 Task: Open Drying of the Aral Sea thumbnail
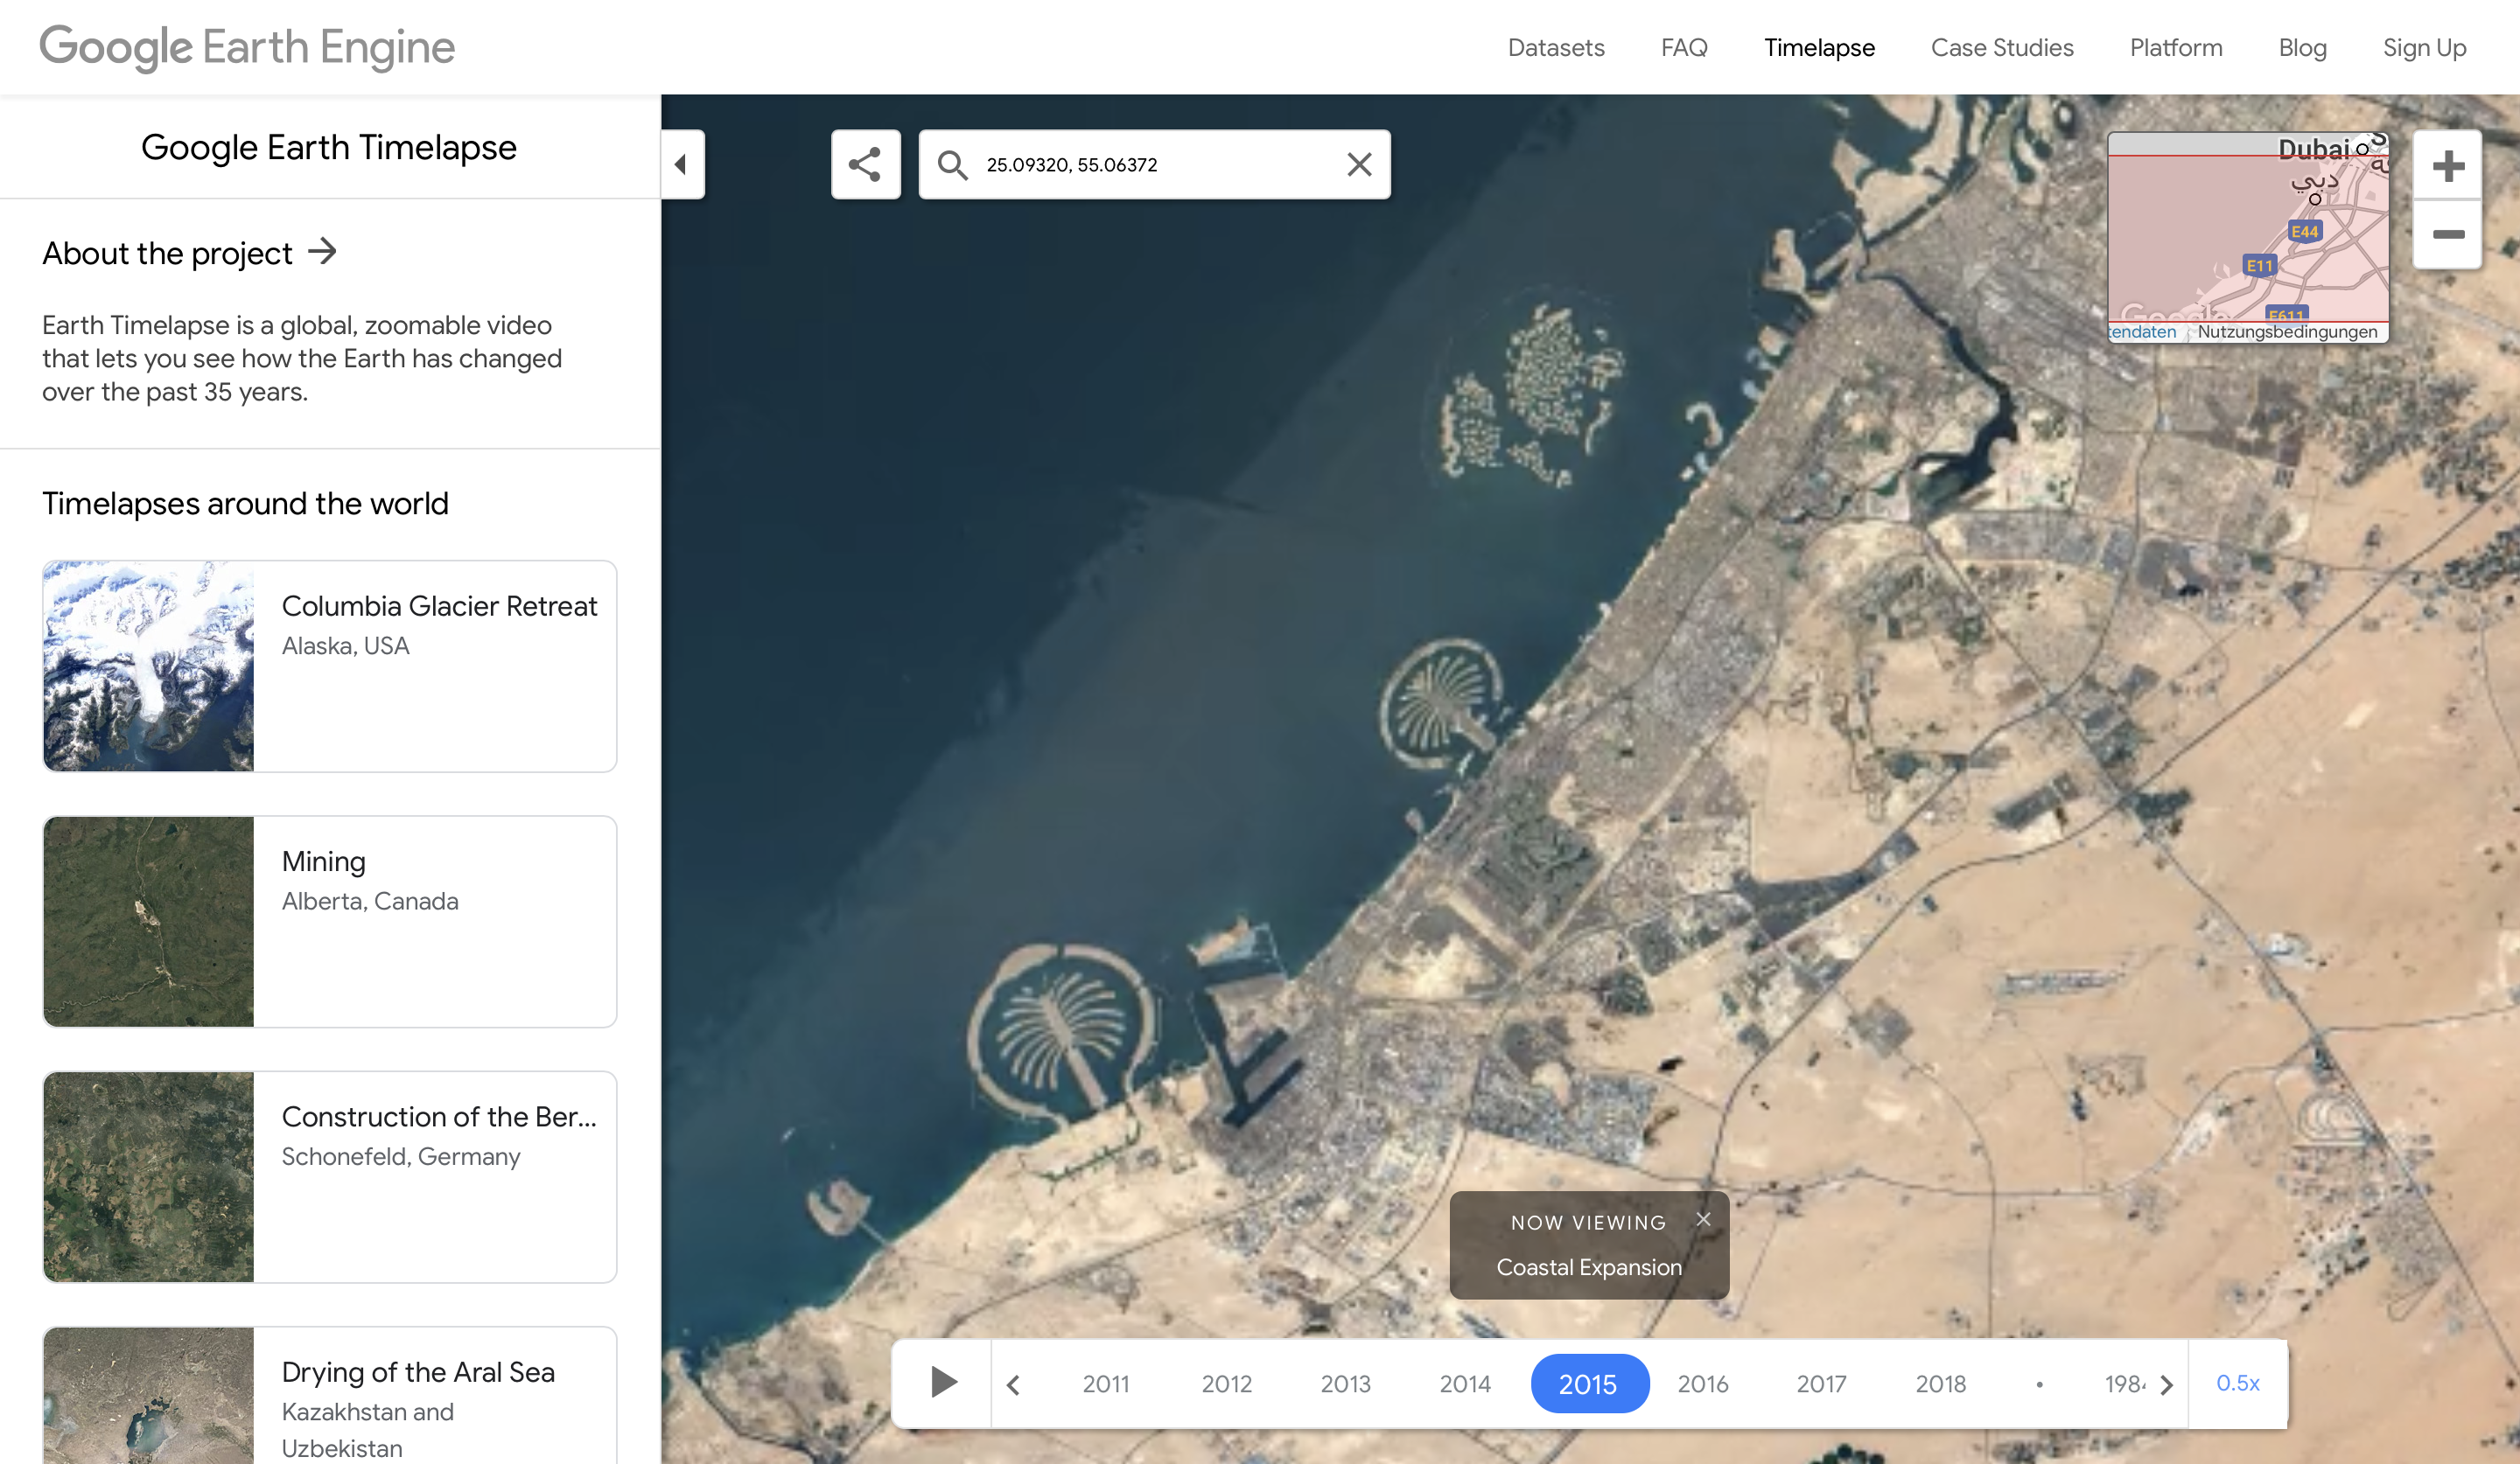149,1396
